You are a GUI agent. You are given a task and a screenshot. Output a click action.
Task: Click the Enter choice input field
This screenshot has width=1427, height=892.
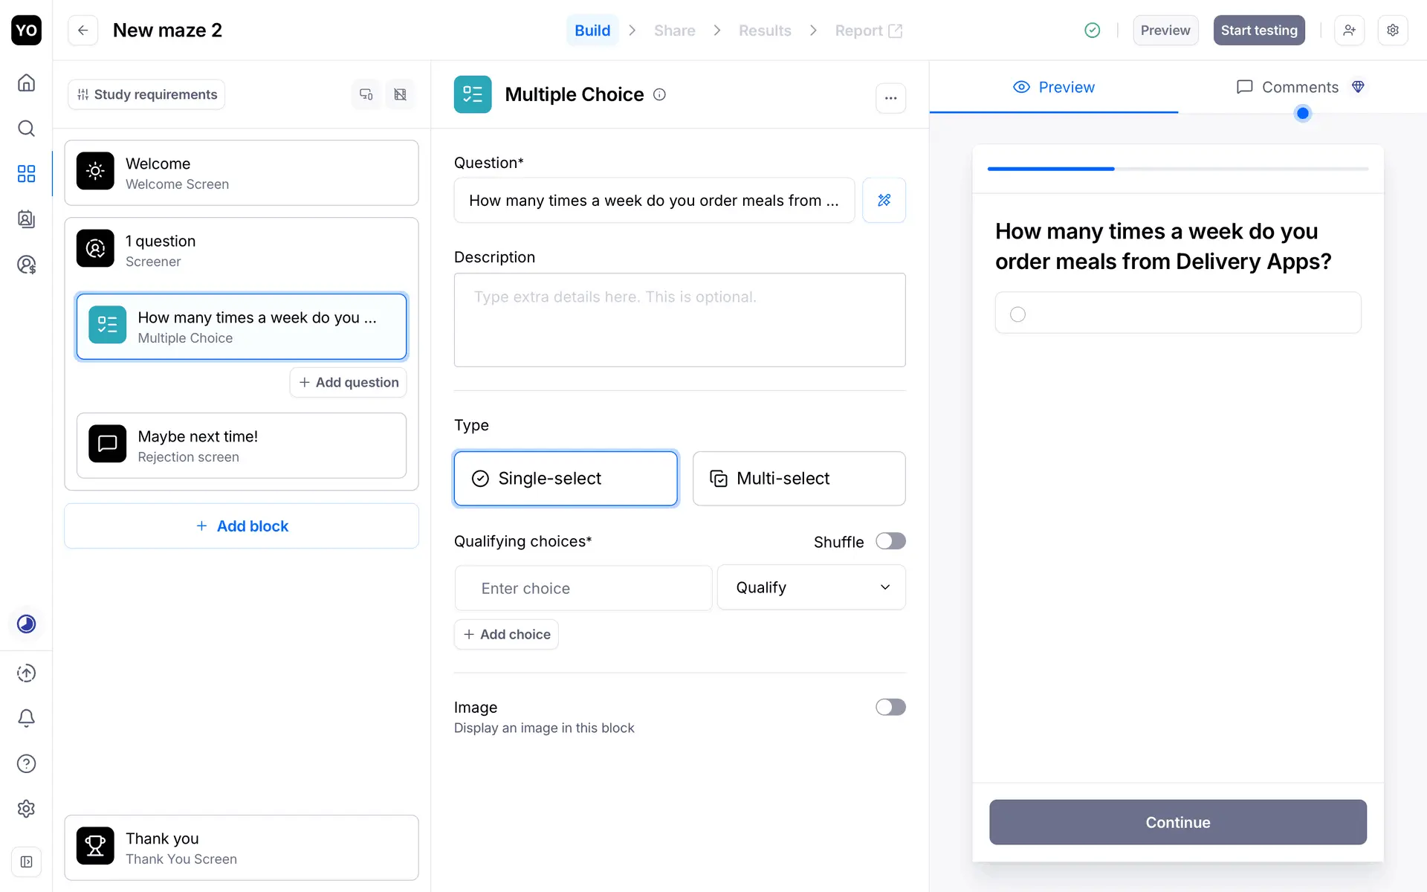coord(583,588)
